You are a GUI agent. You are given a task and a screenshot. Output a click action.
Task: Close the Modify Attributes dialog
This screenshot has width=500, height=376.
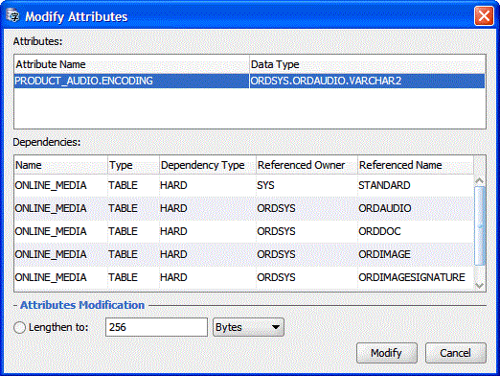click(x=484, y=15)
